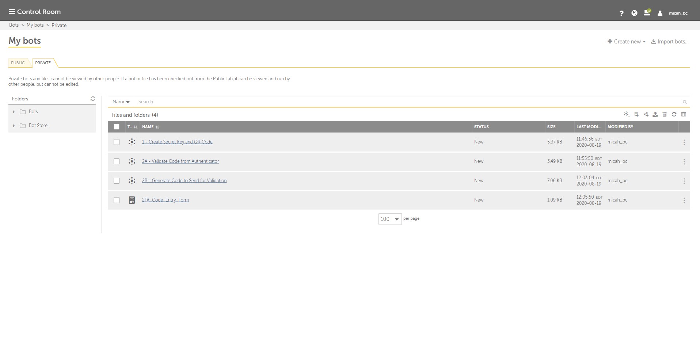
Task: Open actions menu for 2FA_Code_Entry_Form row
Action: click(x=684, y=200)
